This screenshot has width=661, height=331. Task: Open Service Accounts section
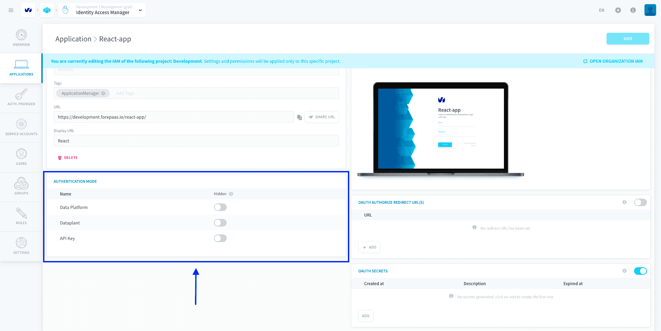coord(21,128)
